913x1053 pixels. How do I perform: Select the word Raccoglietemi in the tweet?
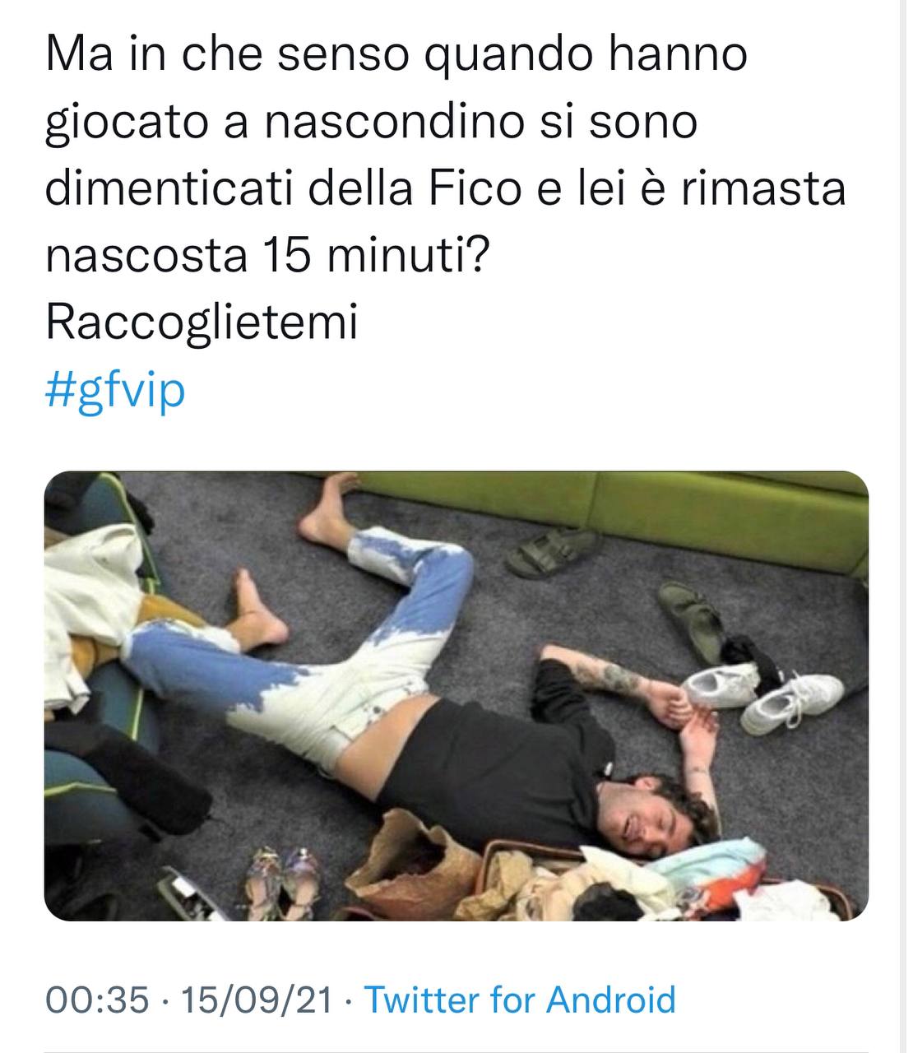click(x=202, y=322)
